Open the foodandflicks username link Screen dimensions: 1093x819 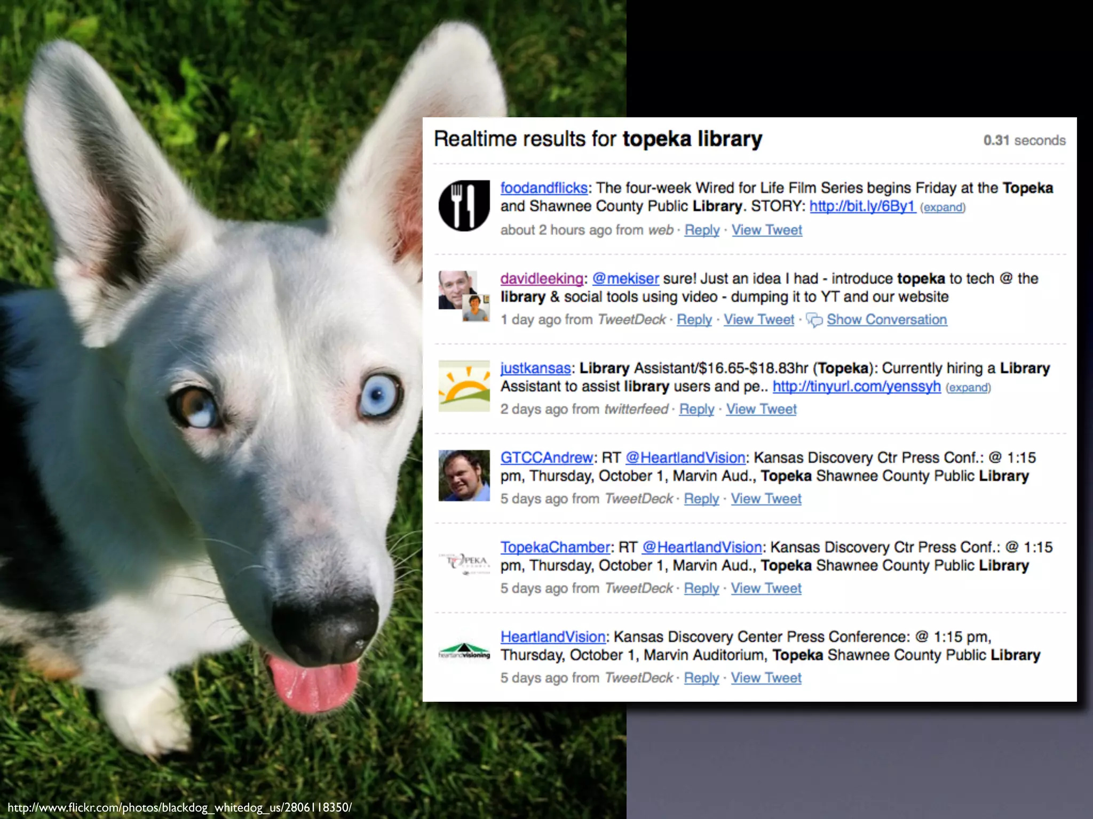(544, 188)
